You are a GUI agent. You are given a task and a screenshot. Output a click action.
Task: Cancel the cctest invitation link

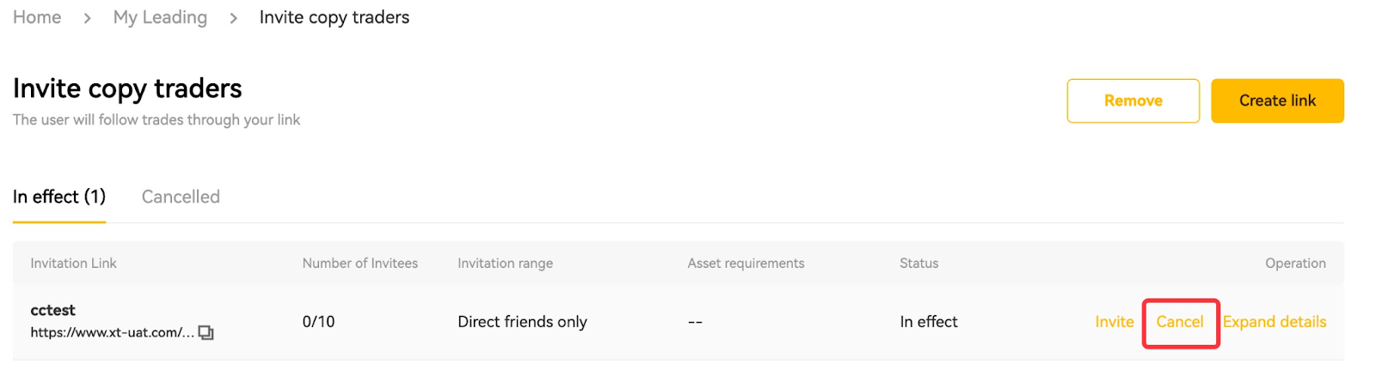click(1180, 322)
